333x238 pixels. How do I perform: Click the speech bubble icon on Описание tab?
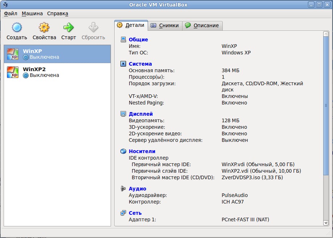pos(188,25)
